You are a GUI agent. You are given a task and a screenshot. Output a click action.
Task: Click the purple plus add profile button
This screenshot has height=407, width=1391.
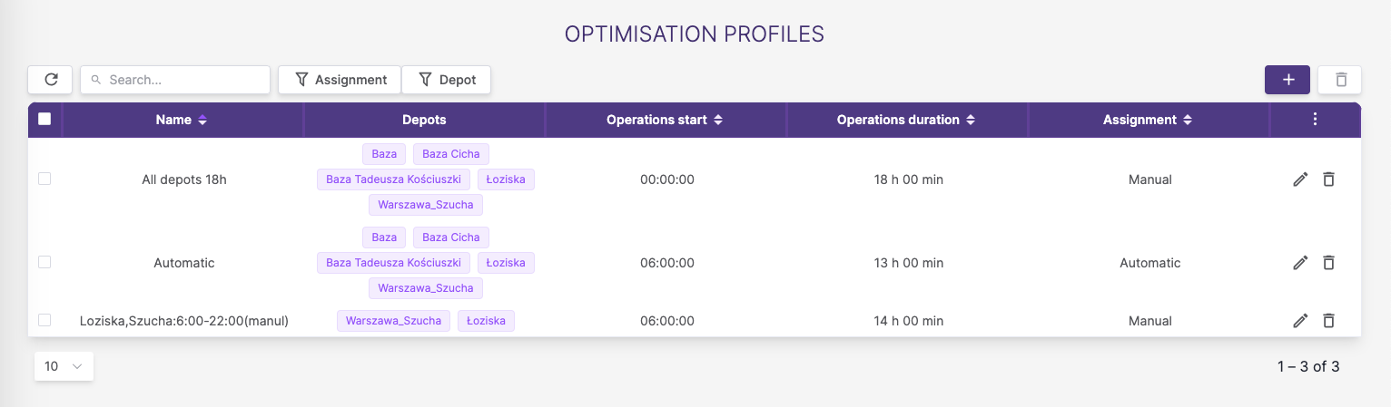pos(1287,80)
